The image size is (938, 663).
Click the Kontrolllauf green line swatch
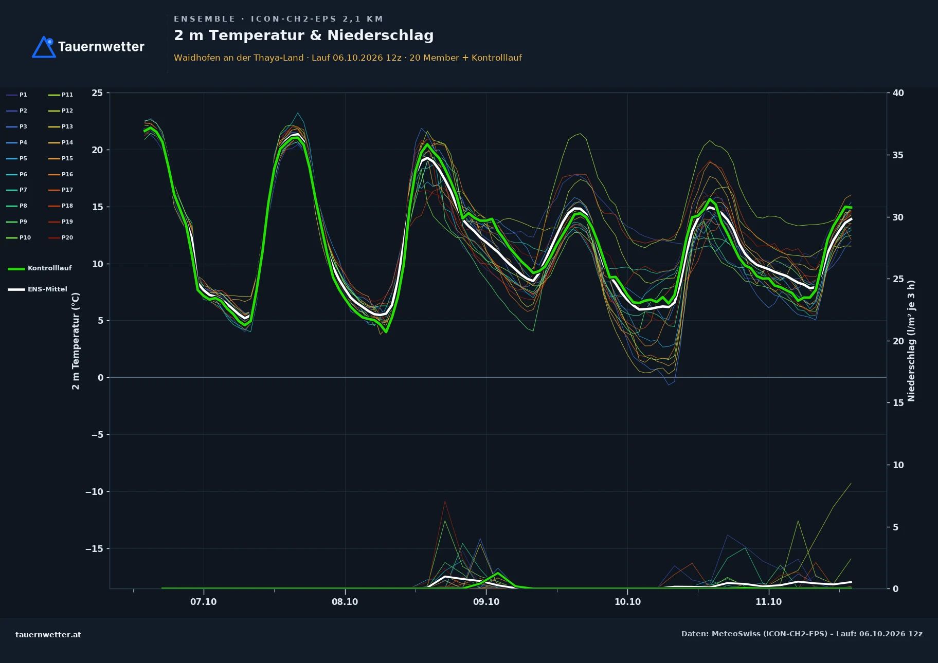click(x=16, y=269)
